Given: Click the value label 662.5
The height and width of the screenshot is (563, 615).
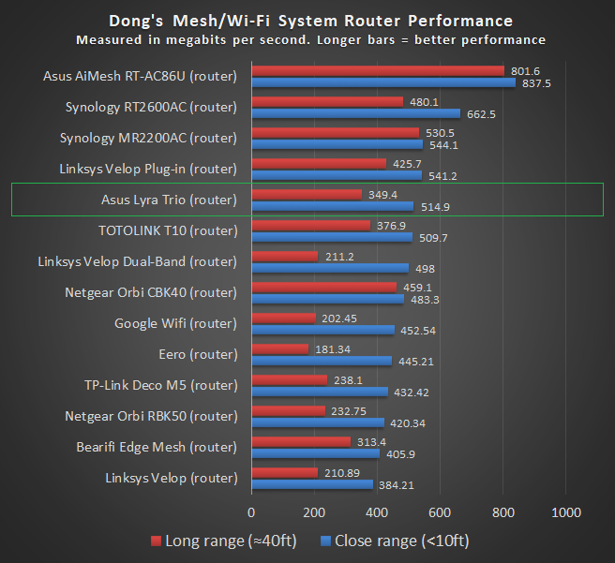Looking at the screenshot, I should pyautogui.click(x=481, y=114).
